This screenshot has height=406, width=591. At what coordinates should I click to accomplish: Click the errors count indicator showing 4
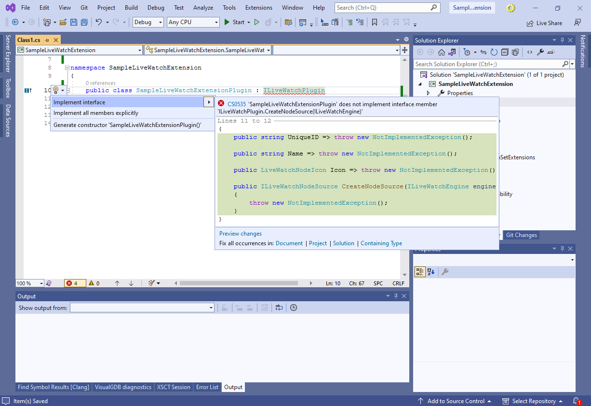75,283
